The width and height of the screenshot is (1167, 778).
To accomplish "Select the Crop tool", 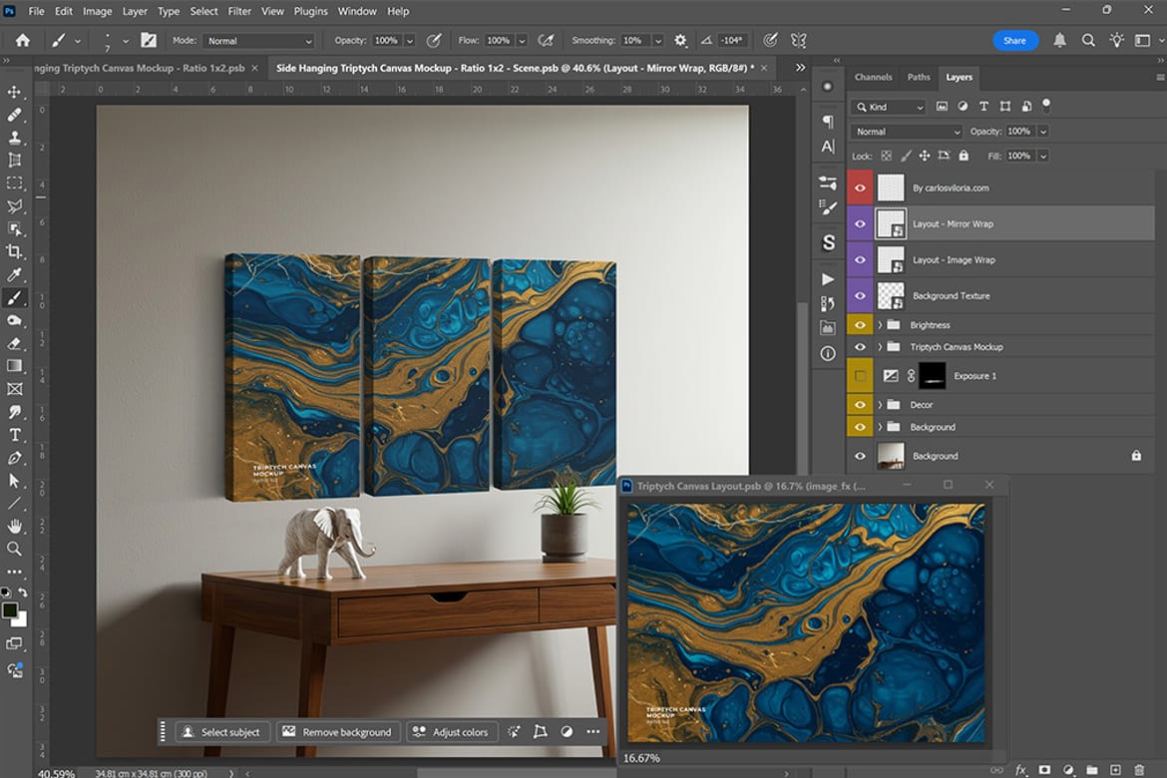I will pyautogui.click(x=14, y=251).
